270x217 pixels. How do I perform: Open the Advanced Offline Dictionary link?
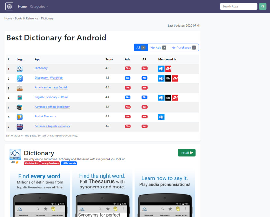pos(52,107)
